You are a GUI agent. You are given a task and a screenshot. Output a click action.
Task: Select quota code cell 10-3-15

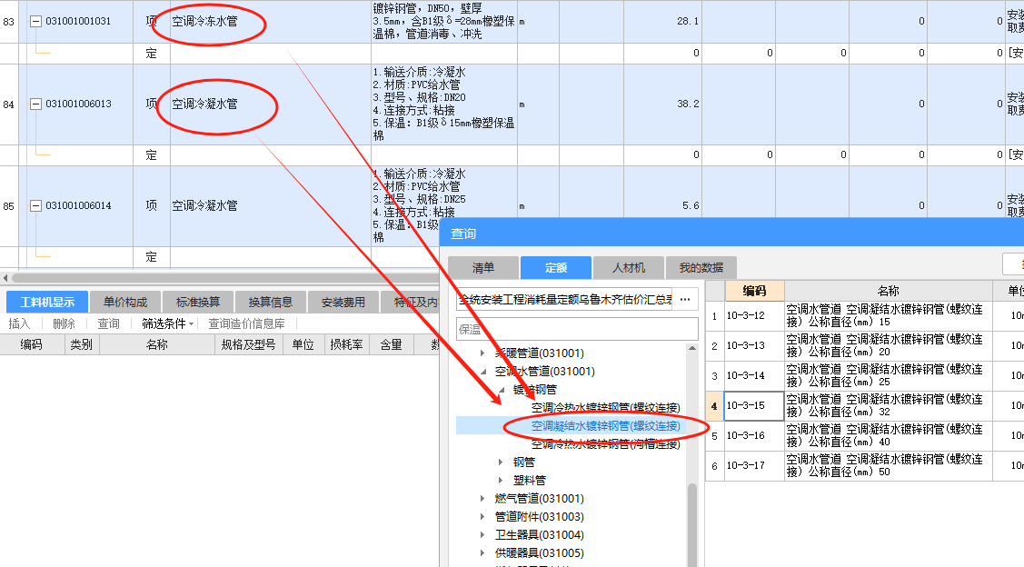[753, 406]
